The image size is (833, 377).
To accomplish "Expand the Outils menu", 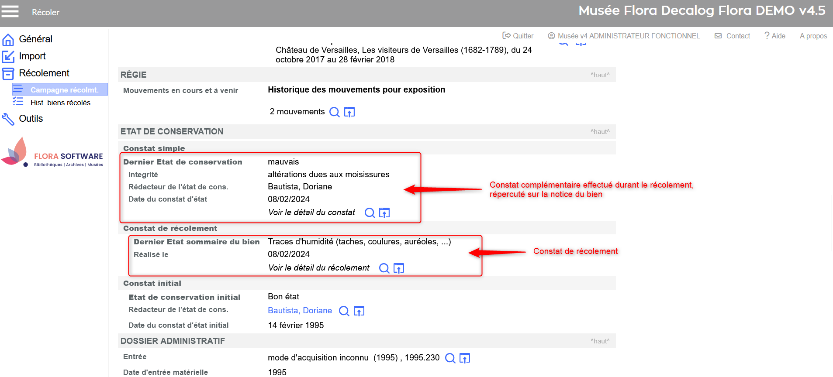I will point(31,119).
